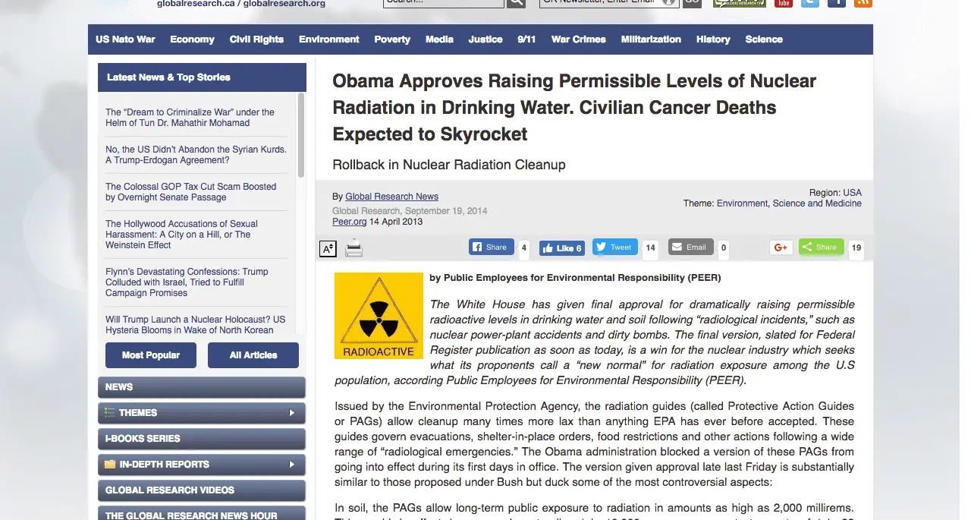Image resolution: width=971 pixels, height=520 pixels.
Task: Open "Will Trump Launch a Nuclear Holocaust" story
Action: tap(195, 325)
